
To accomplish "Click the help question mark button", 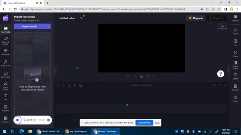I will pos(221,74).
